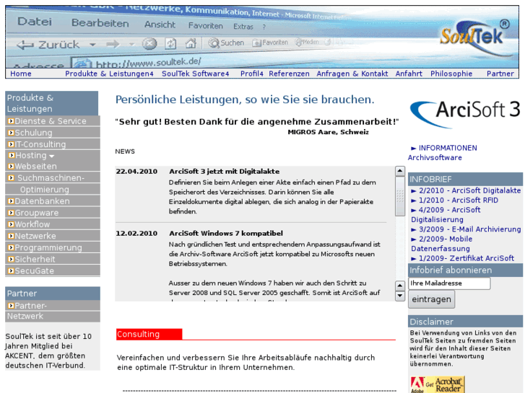Click arrow icon beside Workflow
The width and height of the screenshot is (525, 393).
pos(11,224)
